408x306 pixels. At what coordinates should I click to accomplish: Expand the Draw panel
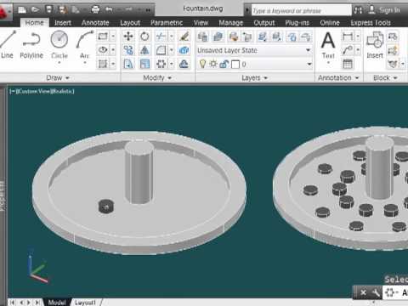(x=58, y=77)
